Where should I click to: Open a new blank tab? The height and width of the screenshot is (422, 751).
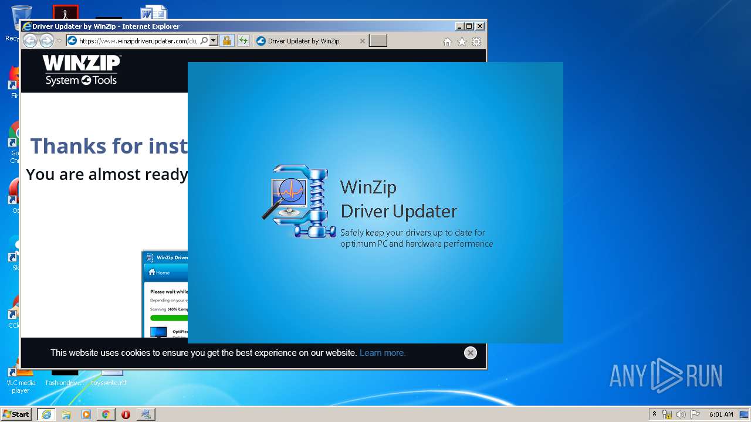pyautogui.click(x=378, y=40)
